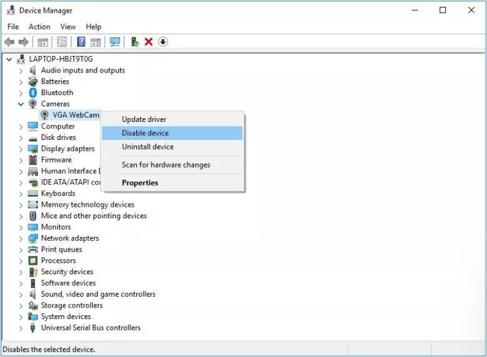Click the down-arrow disable device toolbar icon

coord(163,42)
